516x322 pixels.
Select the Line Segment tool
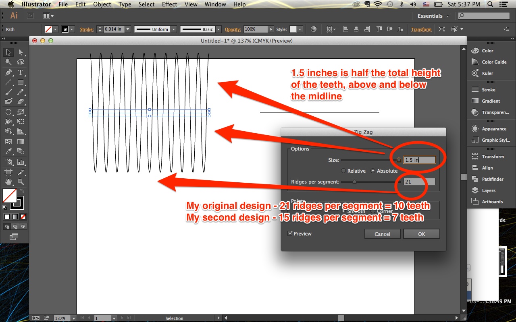tap(8, 83)
